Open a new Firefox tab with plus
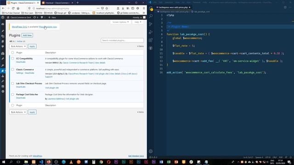 (78, 3)
